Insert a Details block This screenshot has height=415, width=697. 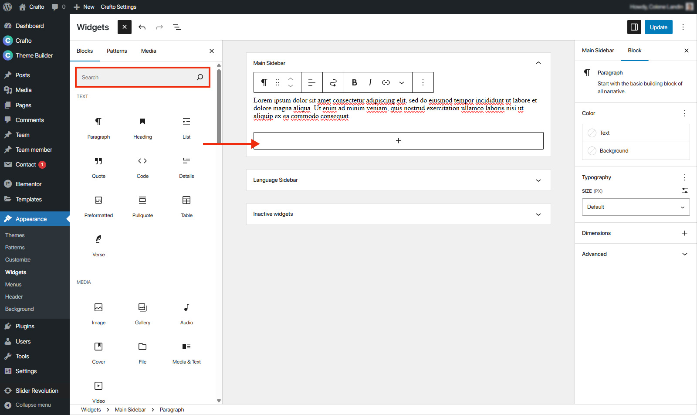pos(186,167)
